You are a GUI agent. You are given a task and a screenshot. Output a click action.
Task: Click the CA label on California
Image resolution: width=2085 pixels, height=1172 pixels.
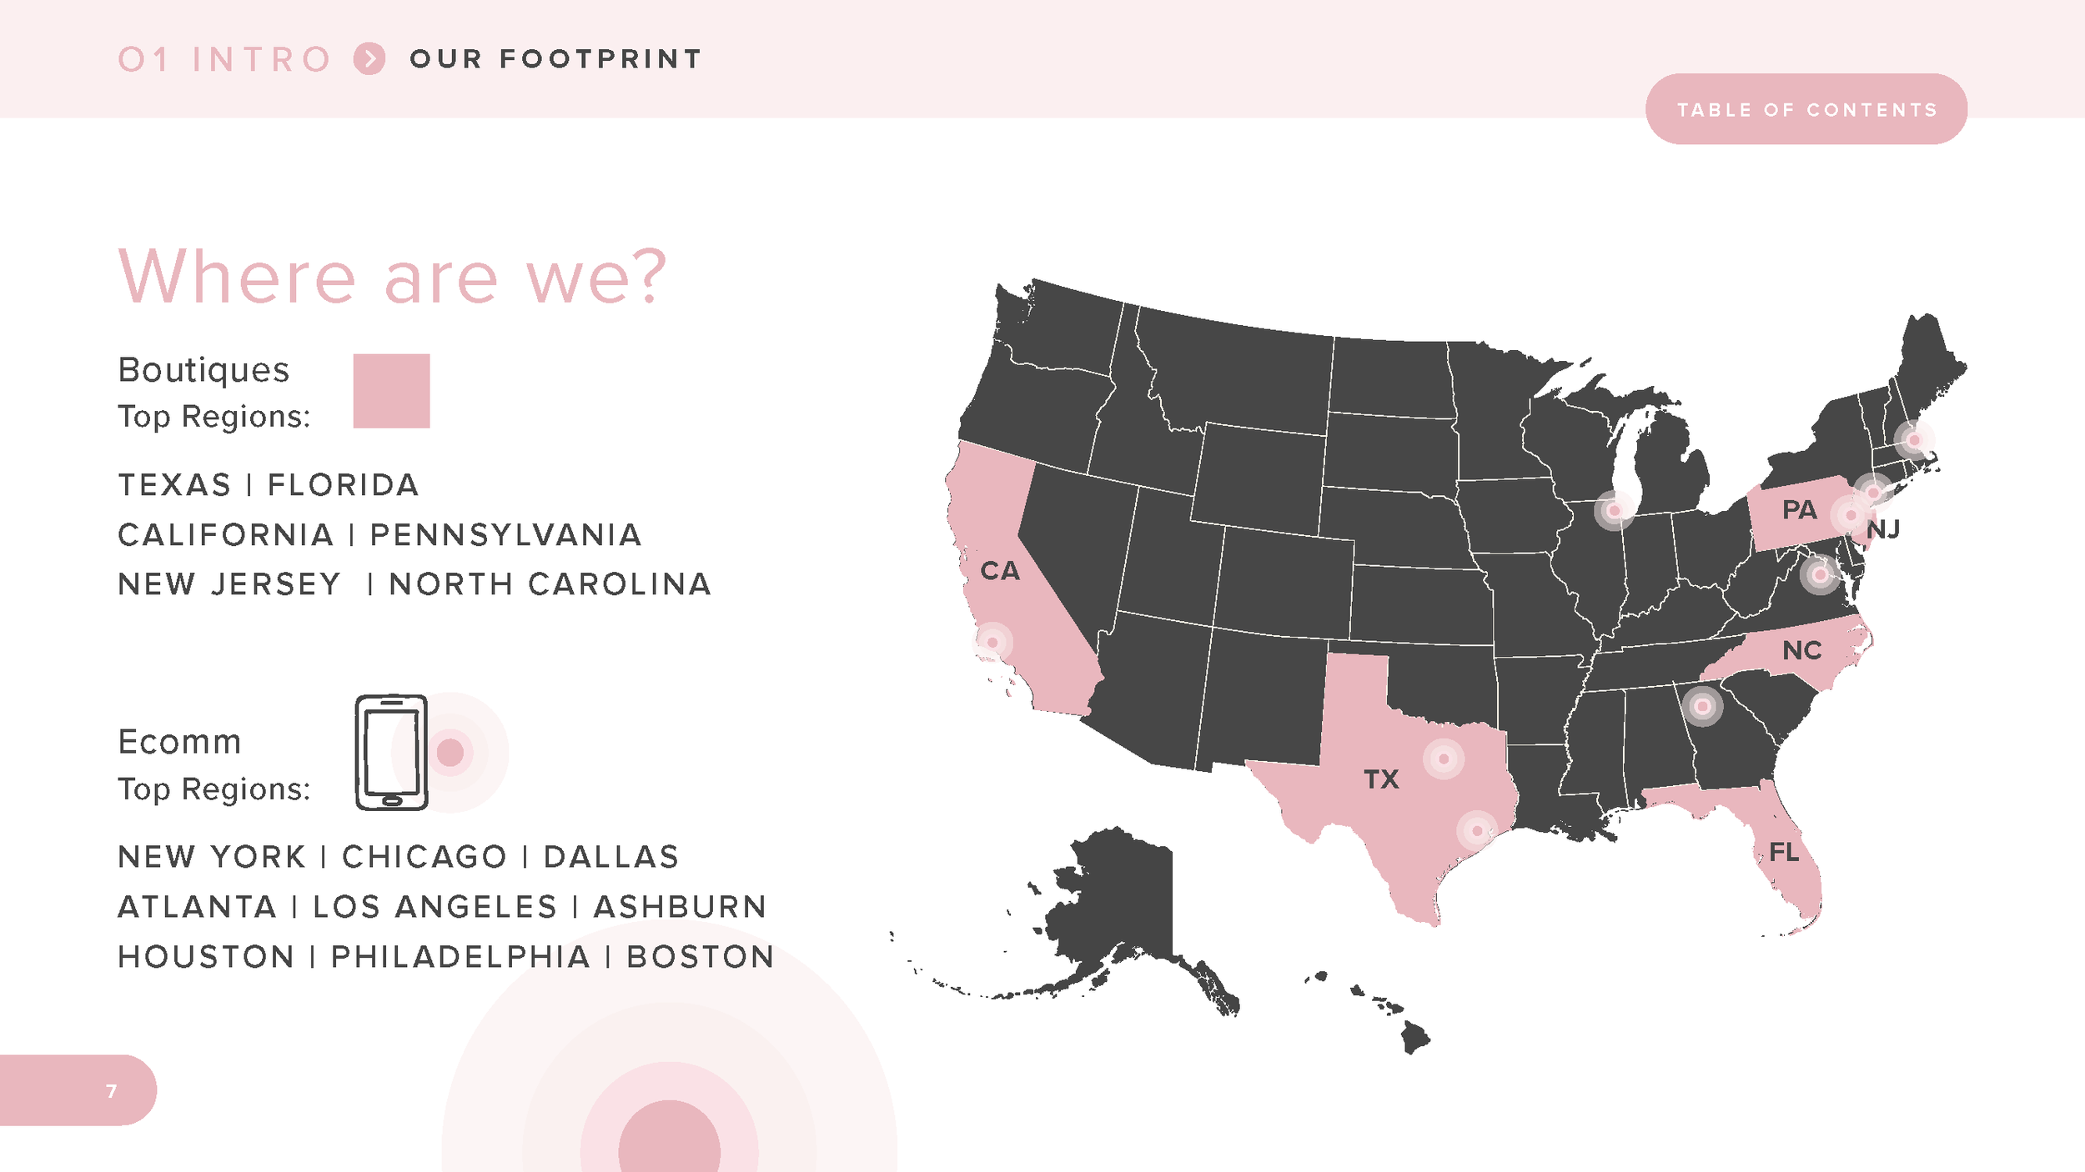(1000, 571)
